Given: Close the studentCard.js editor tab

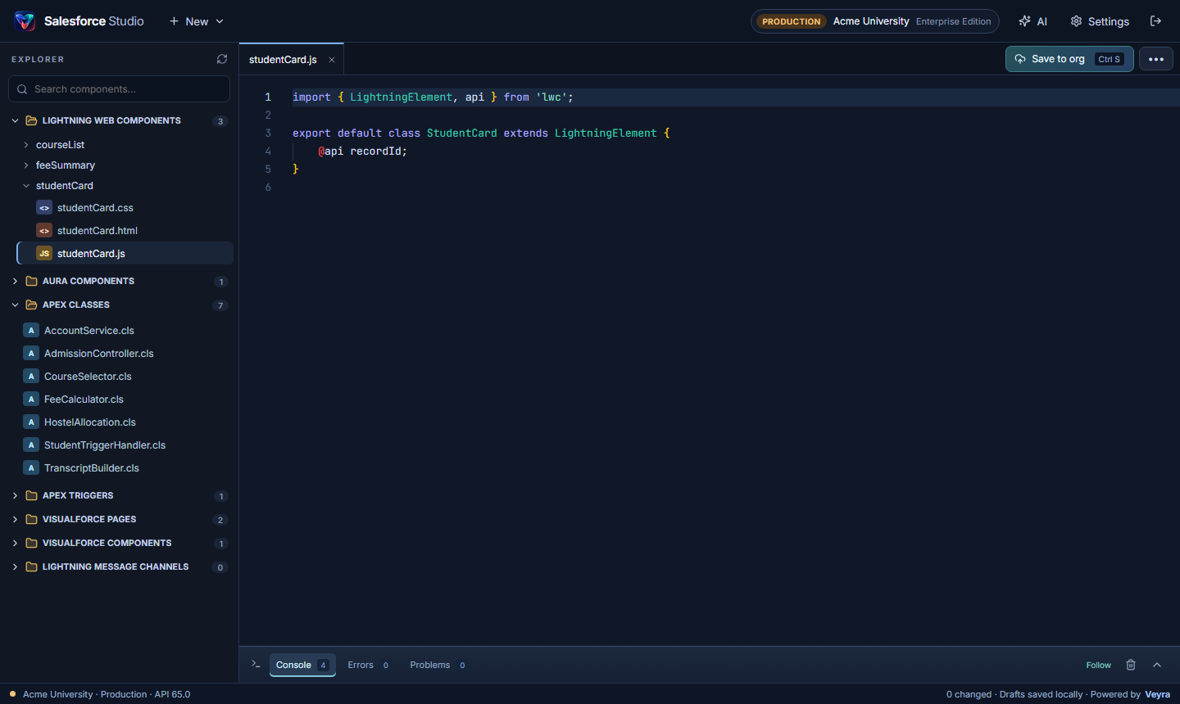Looking at the screenshot, I should point(332,60).
